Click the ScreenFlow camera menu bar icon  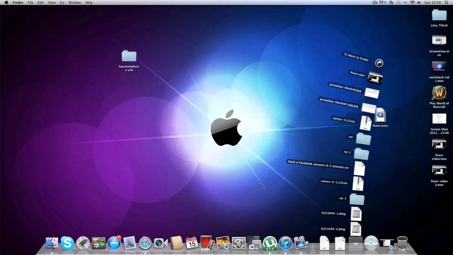375,2
